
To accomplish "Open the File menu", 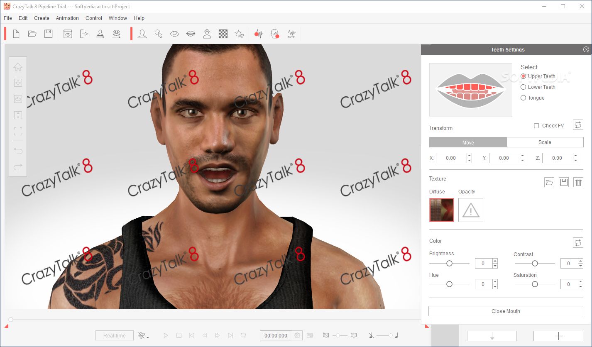I will [8, 18].
